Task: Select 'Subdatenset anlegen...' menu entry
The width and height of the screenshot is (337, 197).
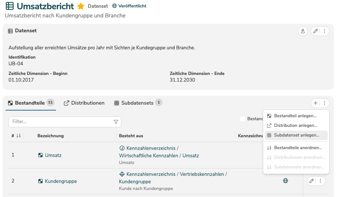Action: [x=296, y=135]
